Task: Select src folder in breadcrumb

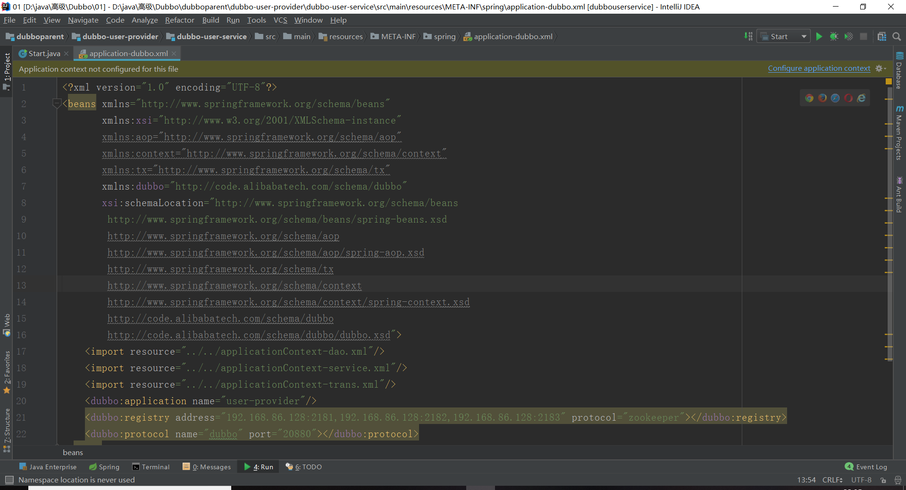Action: click(x=265, y=37)
